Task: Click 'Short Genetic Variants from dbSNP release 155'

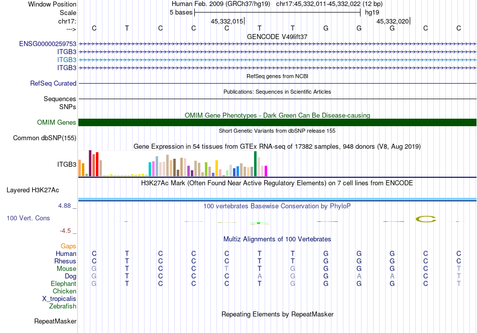Action: 277,131
